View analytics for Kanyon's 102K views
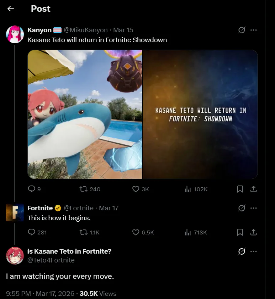This screenshot has height=299, width=275. click(x=188, y=189)
